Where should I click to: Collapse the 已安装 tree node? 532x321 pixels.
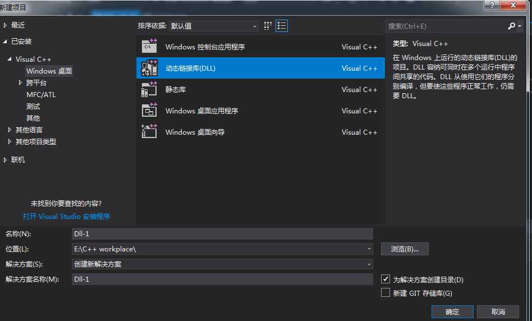click(5, 41)
